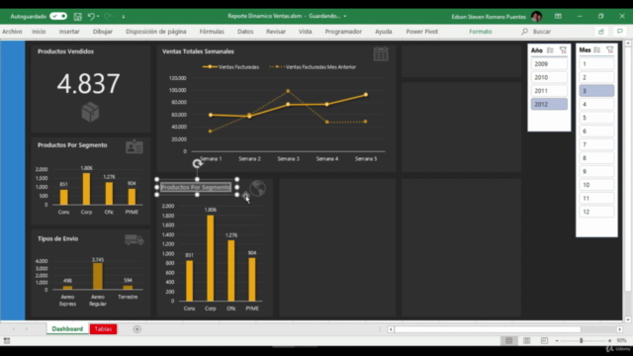Click the Save icon in title bar
633x356 pixels.
pyautogui.click(x=77, y=17)
